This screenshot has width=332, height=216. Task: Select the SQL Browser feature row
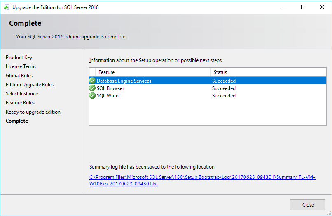[x=208, y=88]
